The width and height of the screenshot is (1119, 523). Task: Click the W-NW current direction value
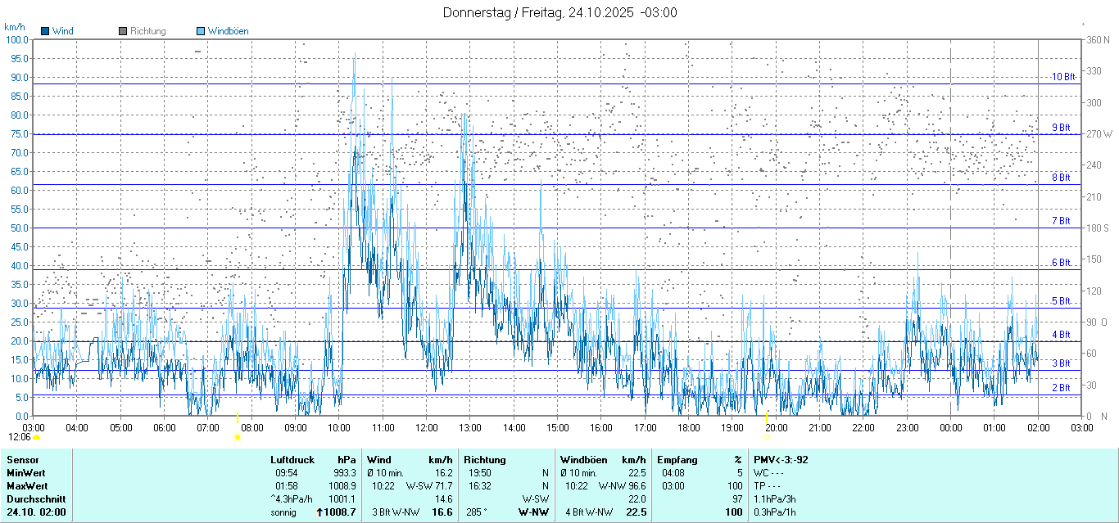pos(532,512)
